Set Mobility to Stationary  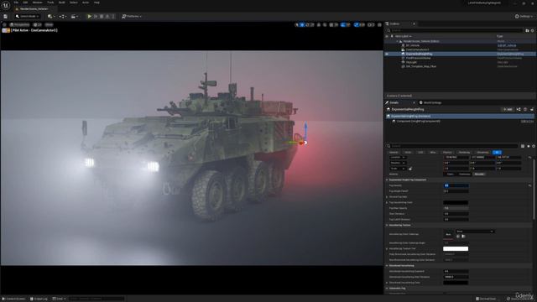coord(464,174)
